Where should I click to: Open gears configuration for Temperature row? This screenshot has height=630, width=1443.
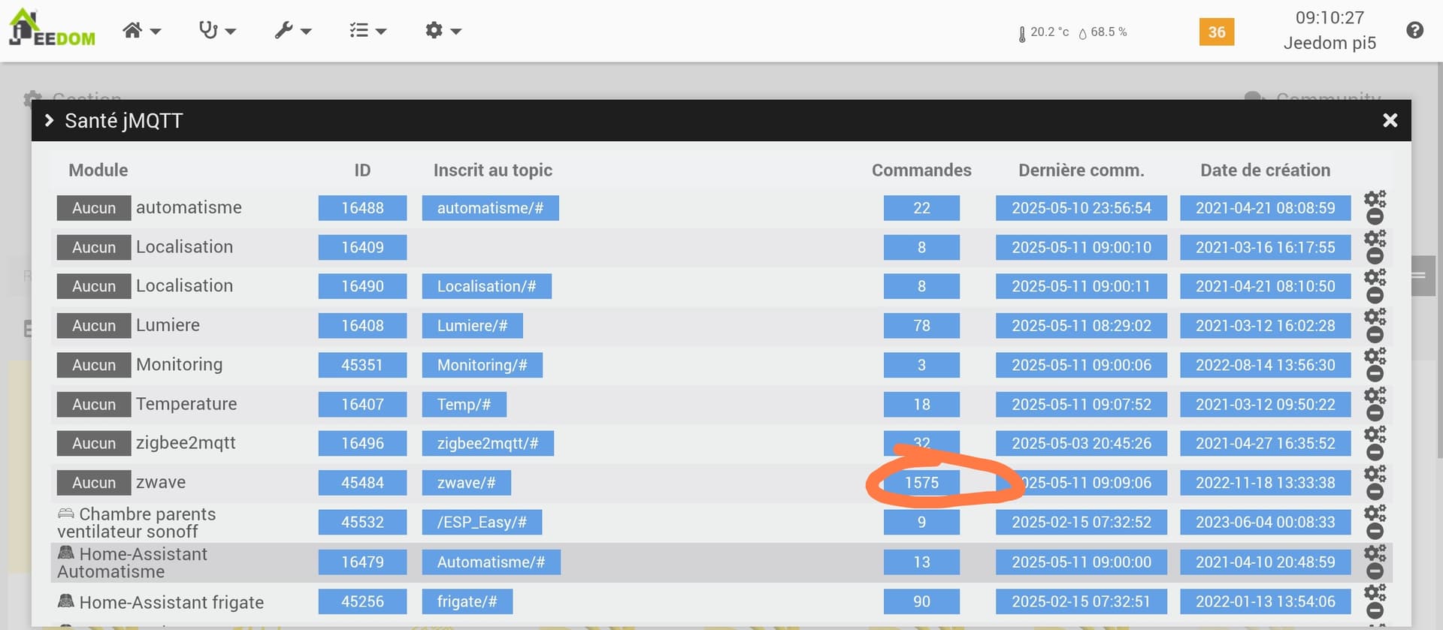click(x=1375, y=395)
